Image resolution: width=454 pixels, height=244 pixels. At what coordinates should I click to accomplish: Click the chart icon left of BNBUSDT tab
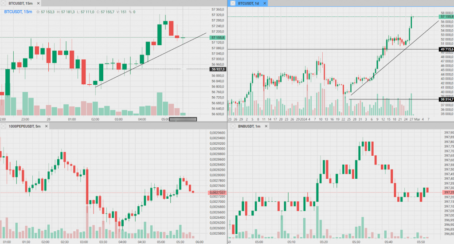(233, 126)
